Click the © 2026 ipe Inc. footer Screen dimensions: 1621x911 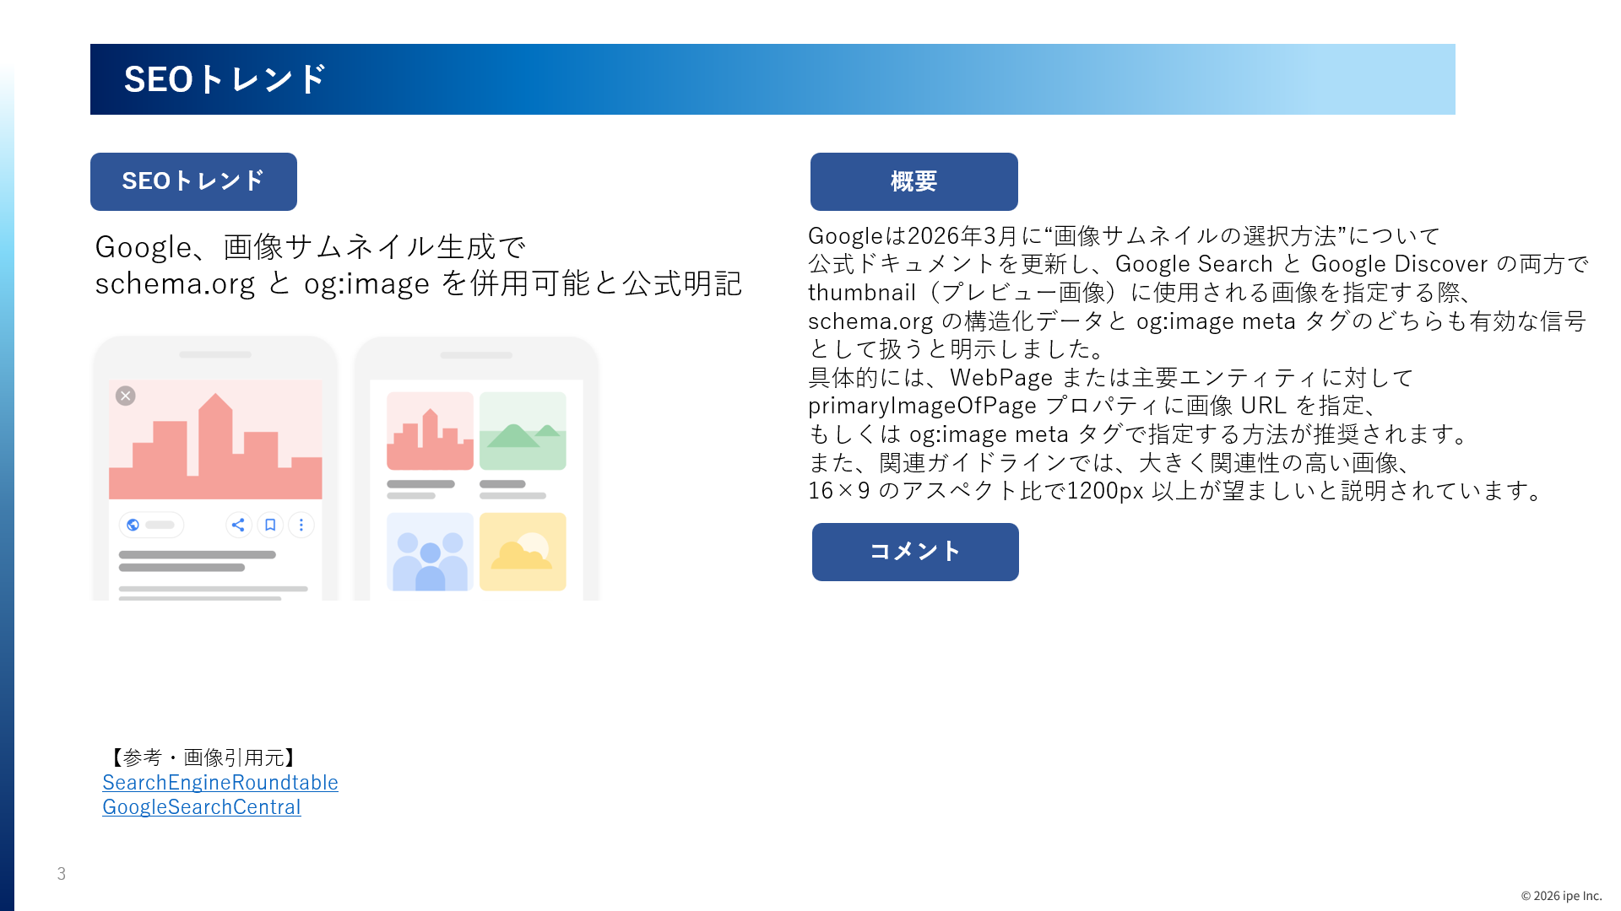point(1560,896)
